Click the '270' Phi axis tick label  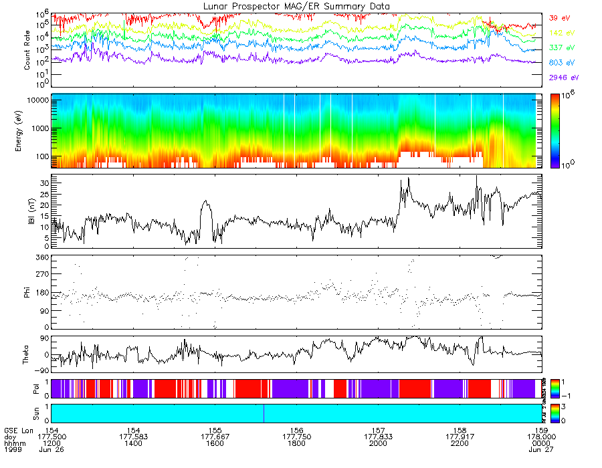click(x=43, y=274)
